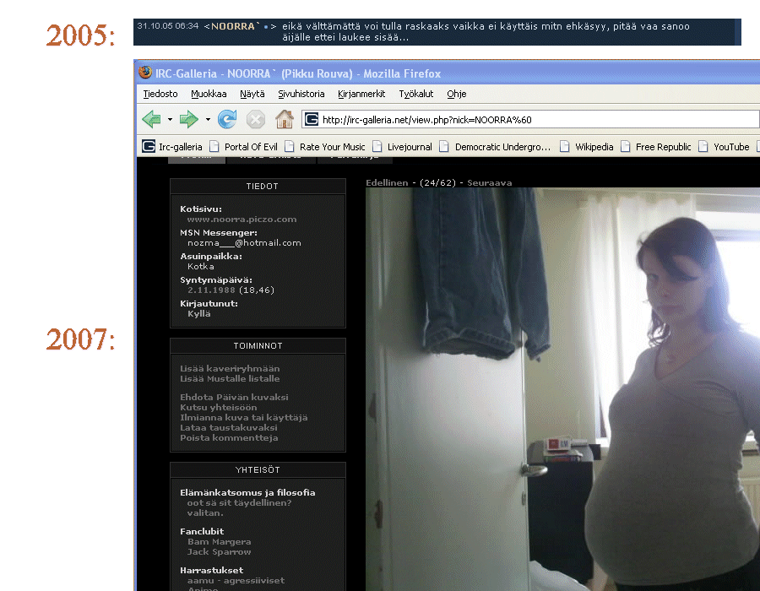Go to the Seuraava (next) picture
The height and width of the screenshot is (591, 760).
[x=490, y=182]
